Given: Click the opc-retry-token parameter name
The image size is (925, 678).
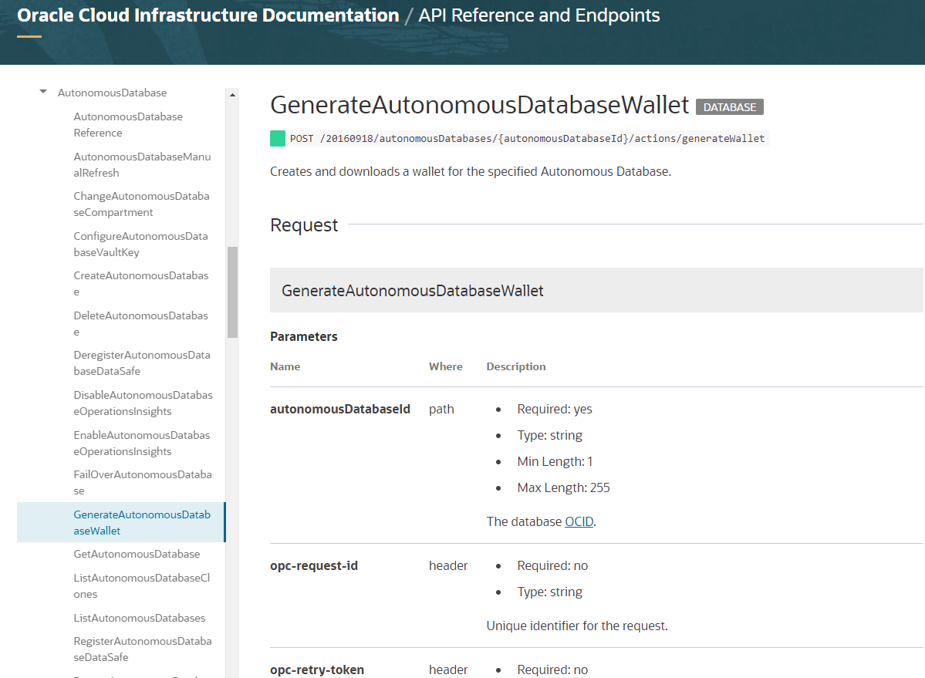Looking at the screenshot, I should [x=317, y=670].
